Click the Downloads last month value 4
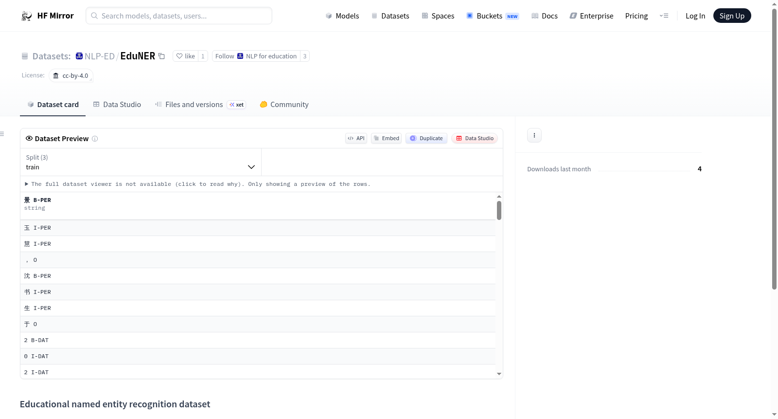This screenshot has height=419, width=778. pyautogui.click(x=700, y=169)
